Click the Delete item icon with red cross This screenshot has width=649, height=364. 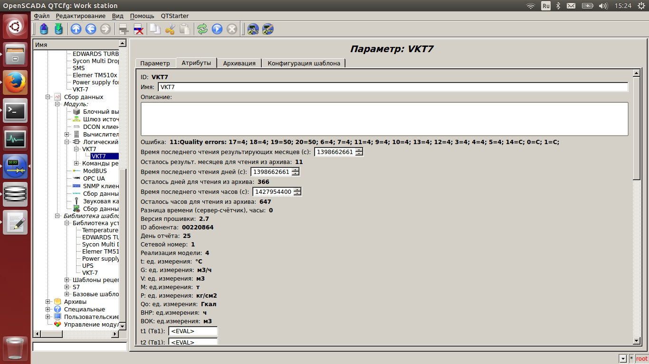pyautogui.click(x=138, y=29)
